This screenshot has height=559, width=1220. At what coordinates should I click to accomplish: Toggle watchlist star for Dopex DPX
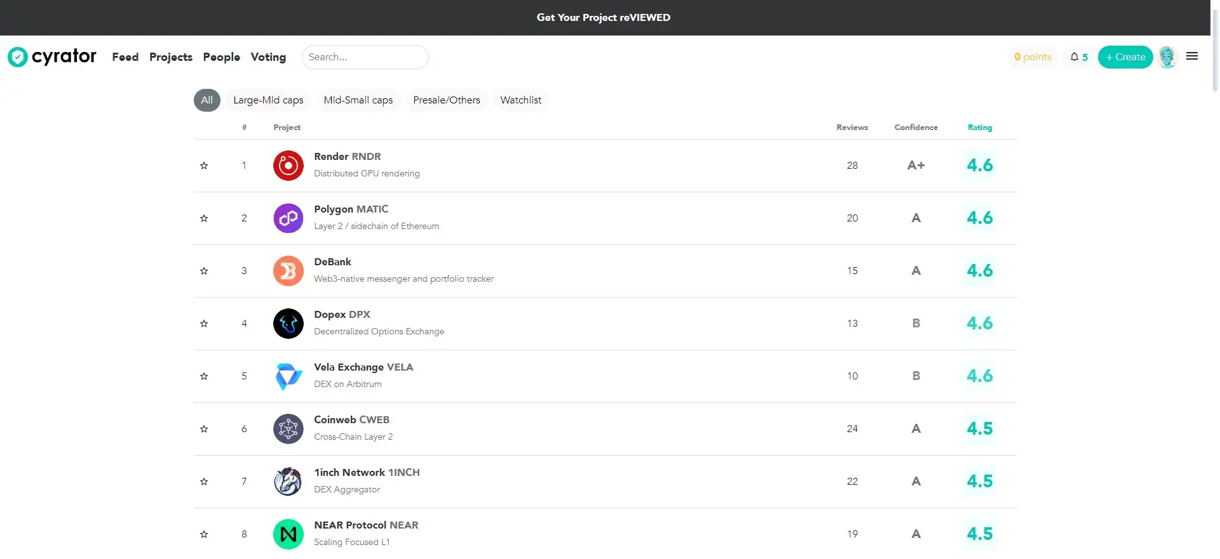[x=204, y=324]
